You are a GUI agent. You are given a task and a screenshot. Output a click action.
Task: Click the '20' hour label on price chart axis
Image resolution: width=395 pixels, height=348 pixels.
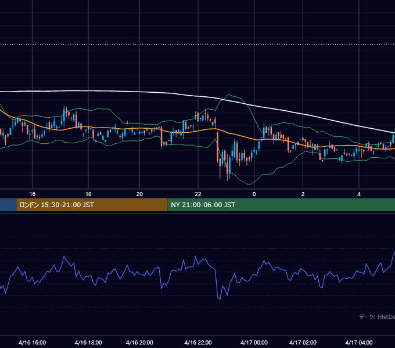(139, 194)
